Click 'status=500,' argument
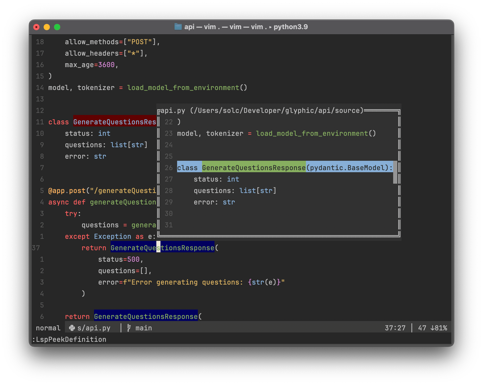483x385 pixels. (121, 259)
